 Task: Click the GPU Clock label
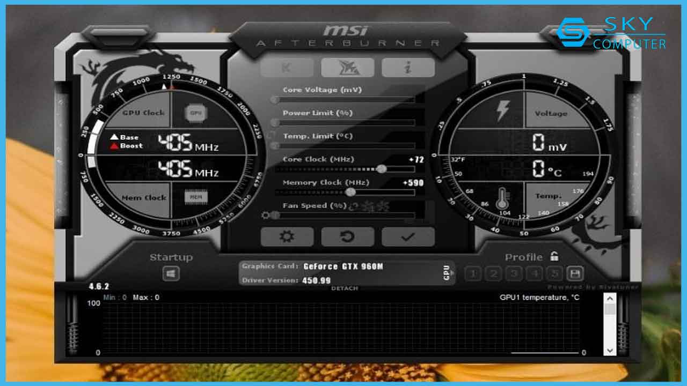click(x=143, y=113)
